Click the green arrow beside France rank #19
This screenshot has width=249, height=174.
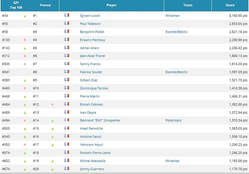coord(52,161)
